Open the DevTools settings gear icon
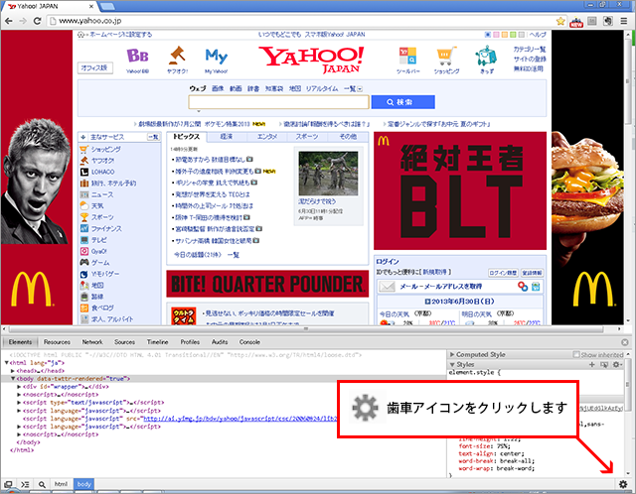 [x=623, y=484]
